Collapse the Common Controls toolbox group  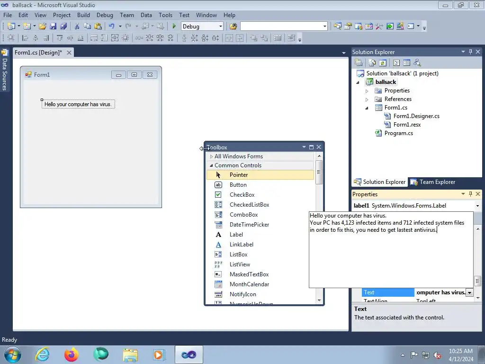(x=211, y=165)
